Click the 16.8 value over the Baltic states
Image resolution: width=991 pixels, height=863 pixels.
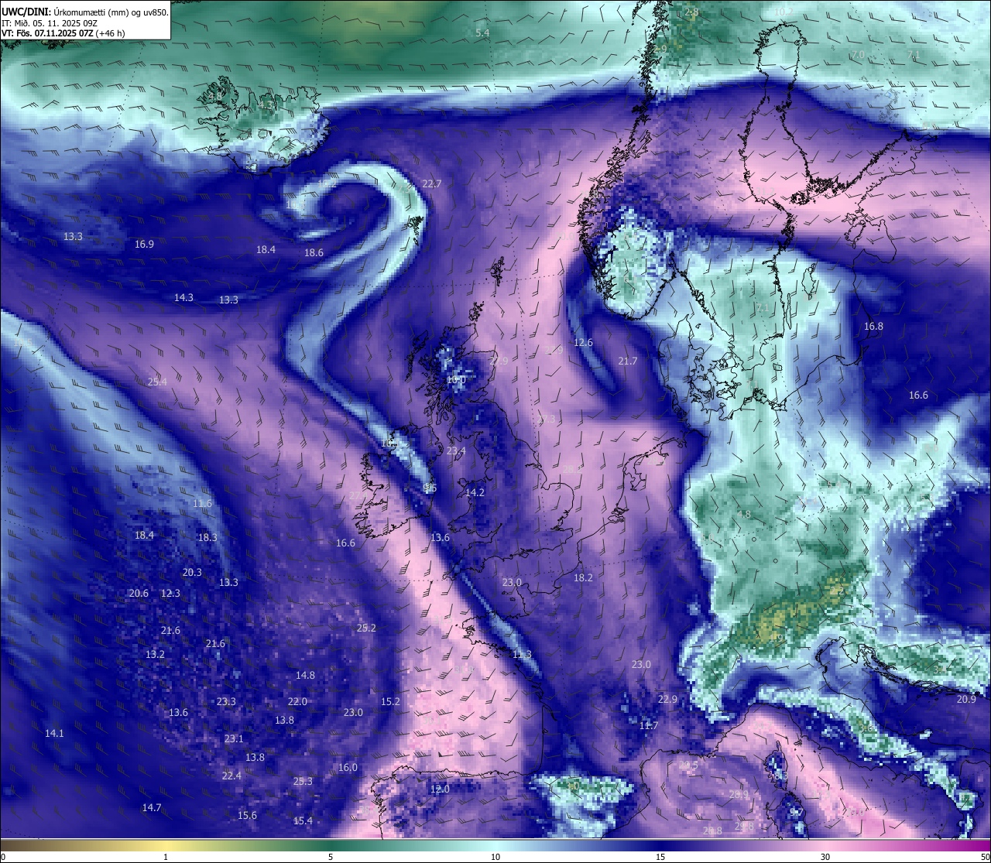(873, 326)
